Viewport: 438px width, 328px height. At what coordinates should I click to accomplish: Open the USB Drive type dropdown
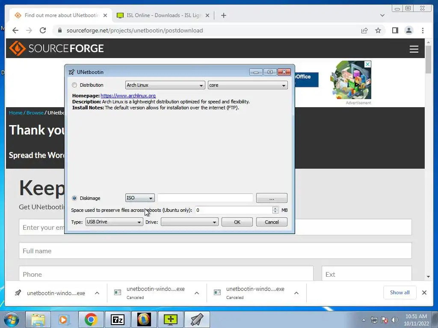pyautogui.click(x=114, y=222)
